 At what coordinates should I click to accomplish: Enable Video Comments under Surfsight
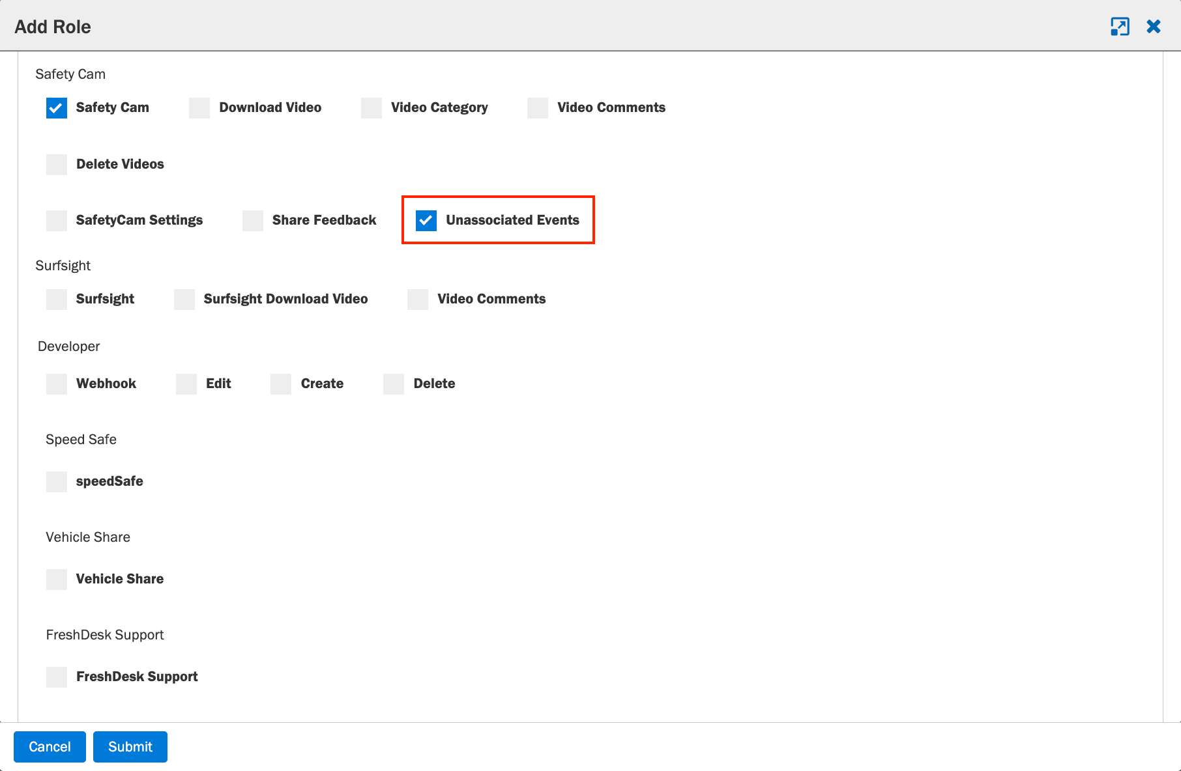[x=418, y=300]
